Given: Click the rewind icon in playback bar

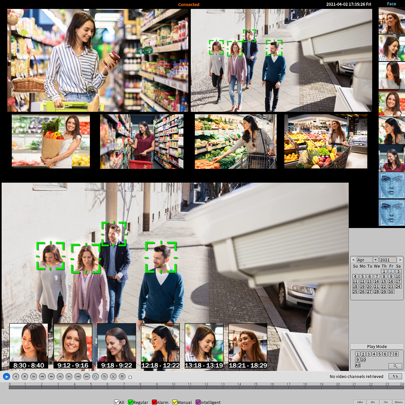Looking at the screenshot, I should point(42,377).
